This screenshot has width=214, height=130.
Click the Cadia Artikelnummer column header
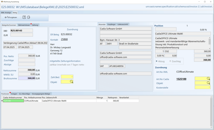click(13, 98)
